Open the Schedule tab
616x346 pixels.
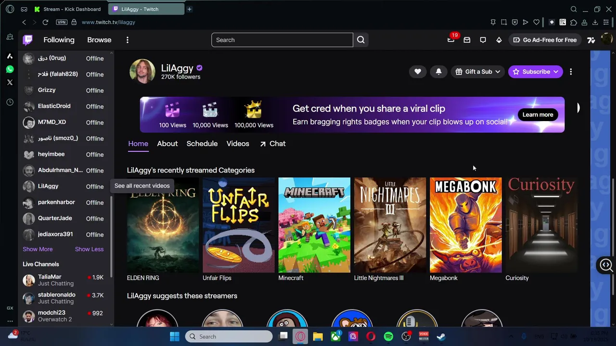point(202,144)
